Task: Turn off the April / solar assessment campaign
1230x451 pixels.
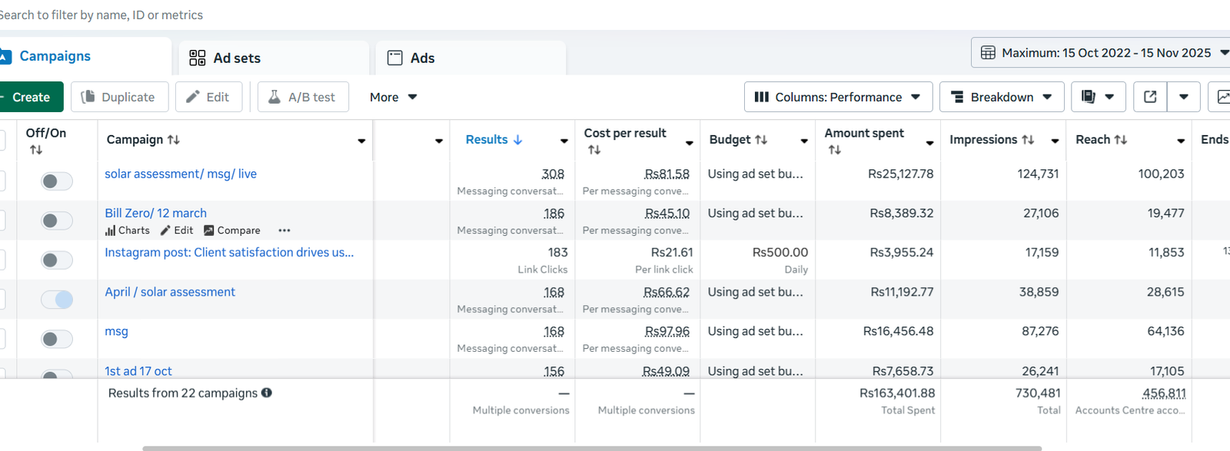Action: (57, 300)
